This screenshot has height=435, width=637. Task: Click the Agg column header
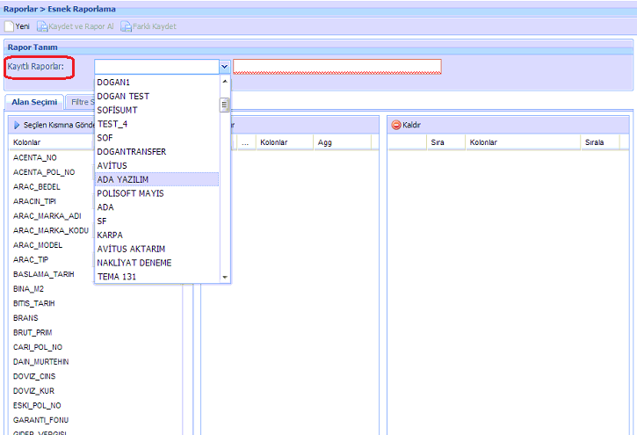[x=324, y=141]
